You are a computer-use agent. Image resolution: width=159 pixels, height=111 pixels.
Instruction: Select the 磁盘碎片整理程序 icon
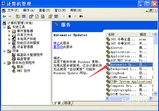tap(14, 55)
